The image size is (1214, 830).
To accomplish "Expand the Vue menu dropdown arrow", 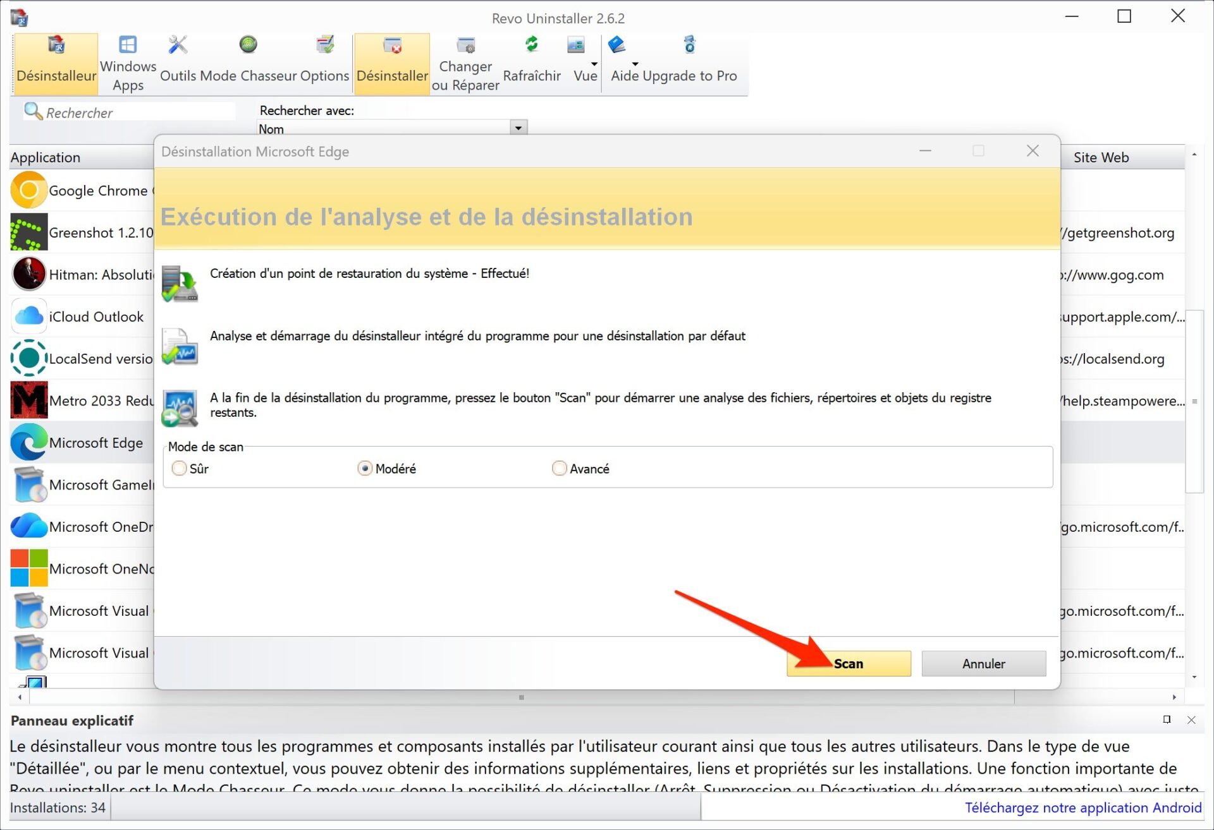I will [593, 64].
